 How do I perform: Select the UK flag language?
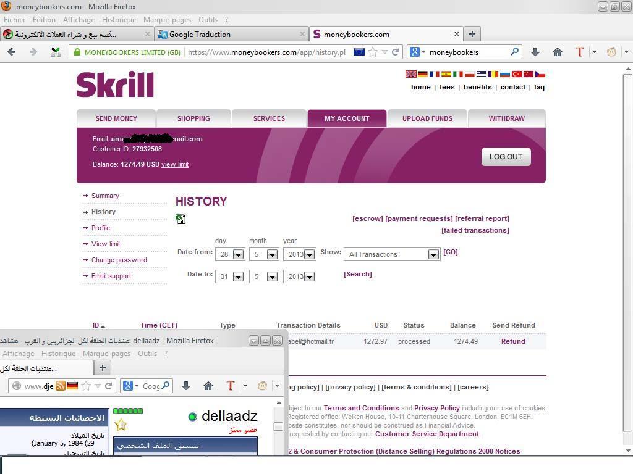click(x=411, y=74)
